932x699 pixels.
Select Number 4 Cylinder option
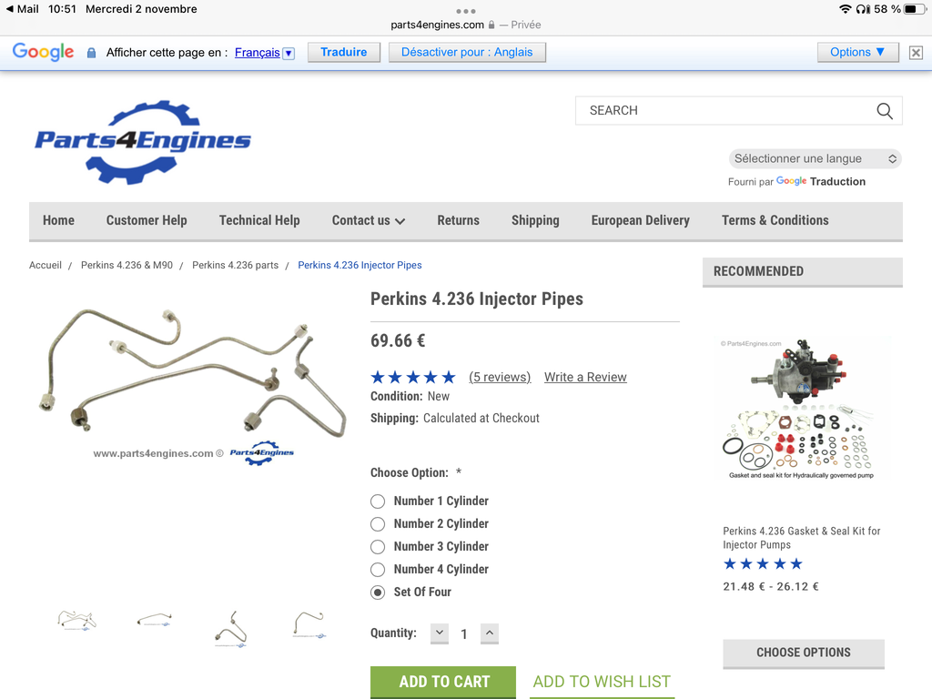click(x=378, y=570)
